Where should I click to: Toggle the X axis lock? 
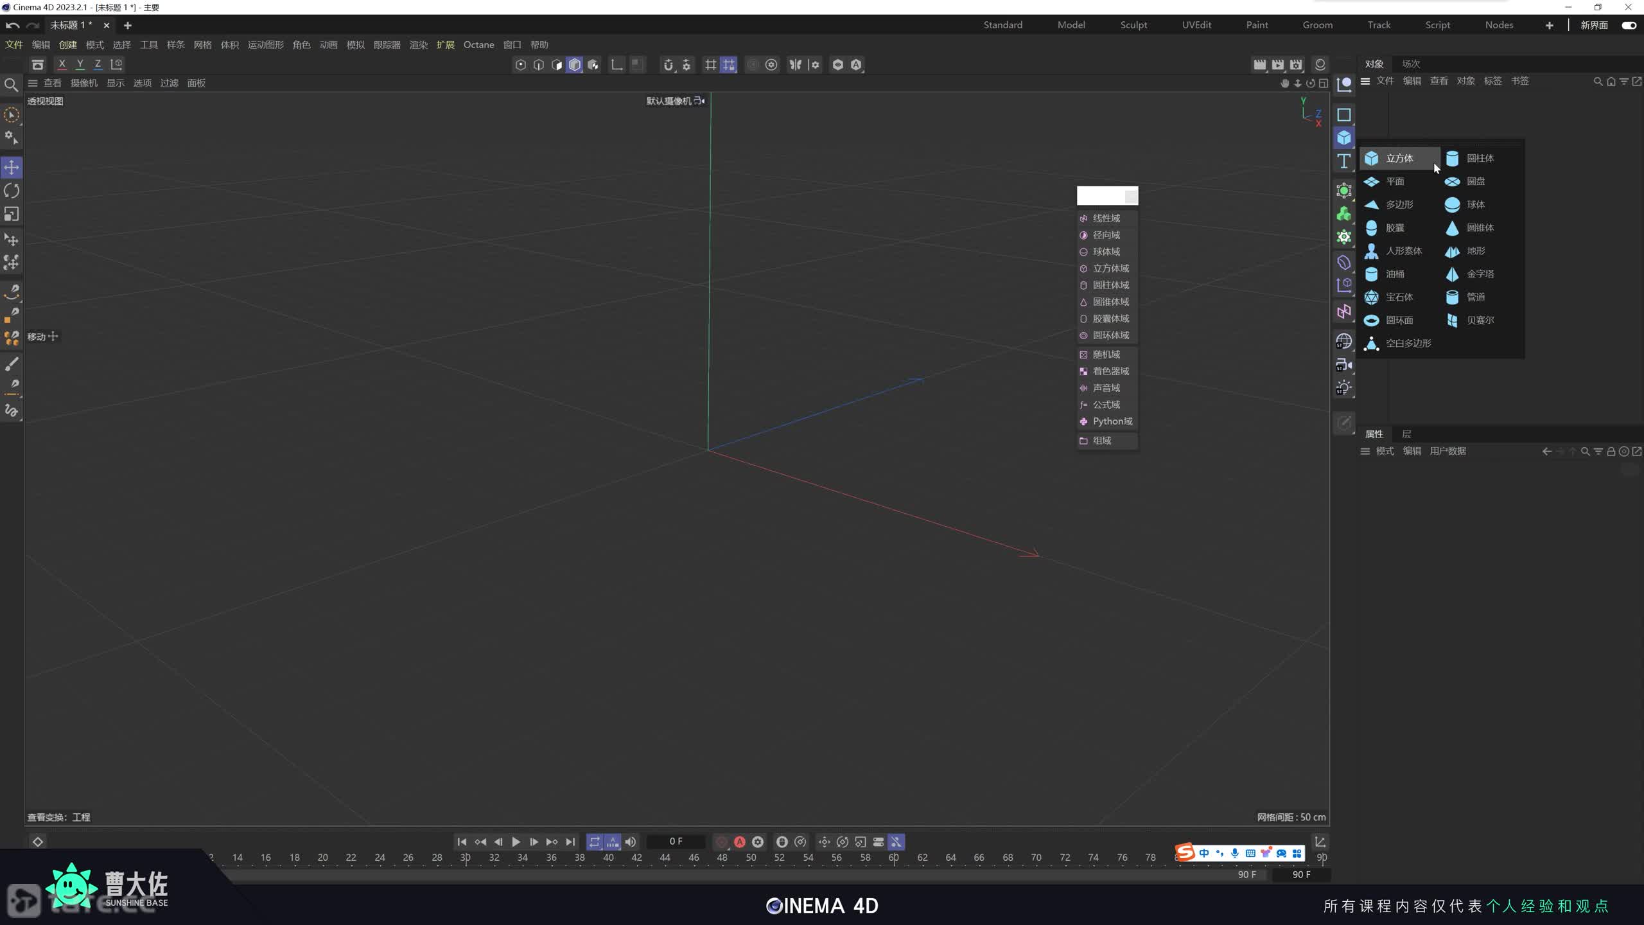[62, 64]
